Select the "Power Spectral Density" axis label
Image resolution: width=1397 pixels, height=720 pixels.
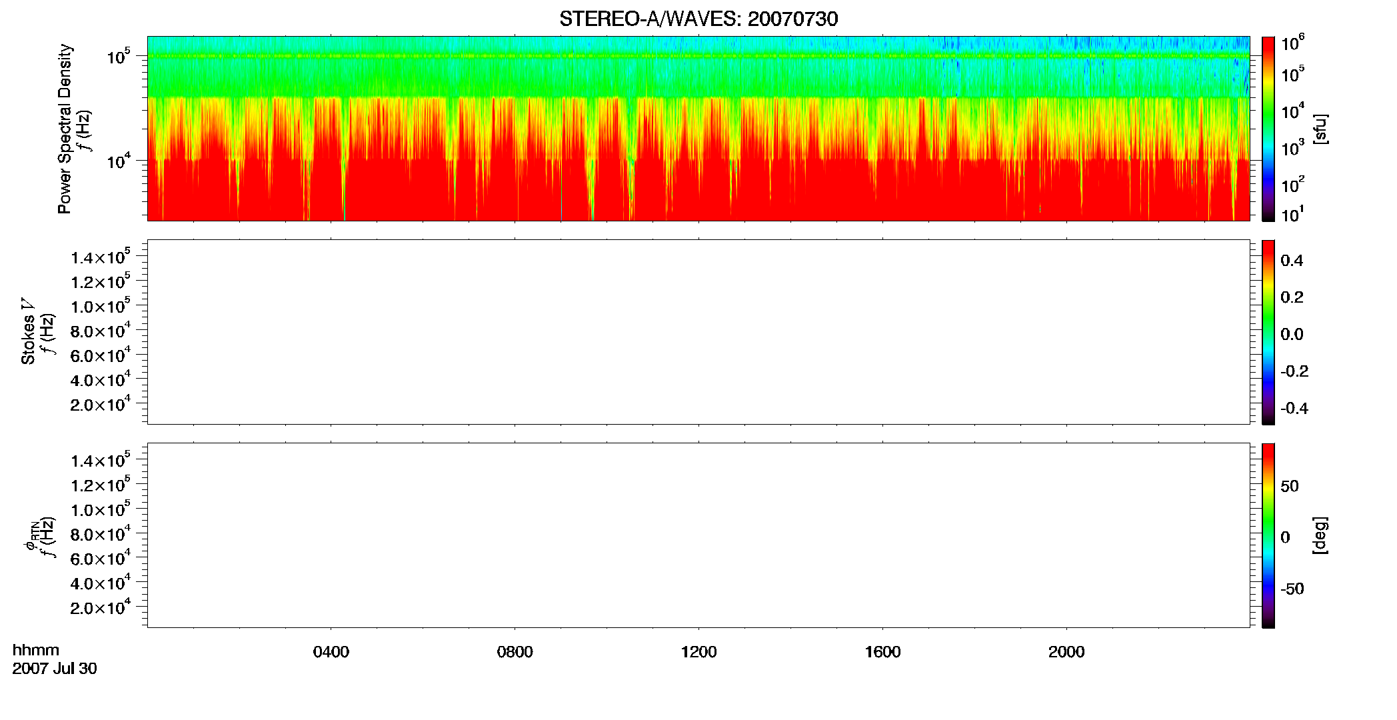tap(65, 129)
